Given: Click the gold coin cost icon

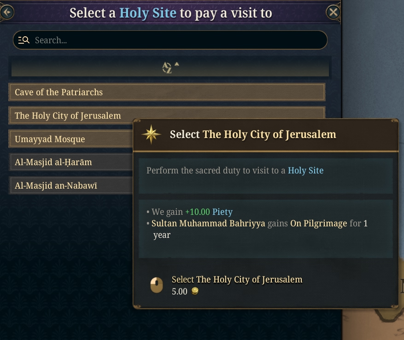Looking at the screenshot, I should (195, 291).
